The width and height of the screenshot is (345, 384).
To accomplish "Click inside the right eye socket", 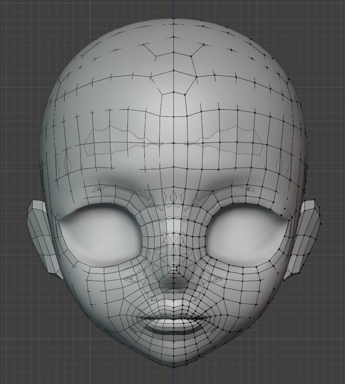I will coord(246,234).
